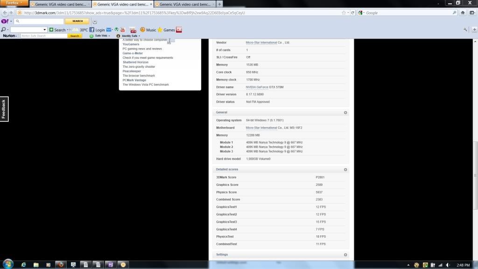This screenshot has width=478, height=269.
Task: Open the yellow round taskbar app icon
Action: tap(123, 265)
